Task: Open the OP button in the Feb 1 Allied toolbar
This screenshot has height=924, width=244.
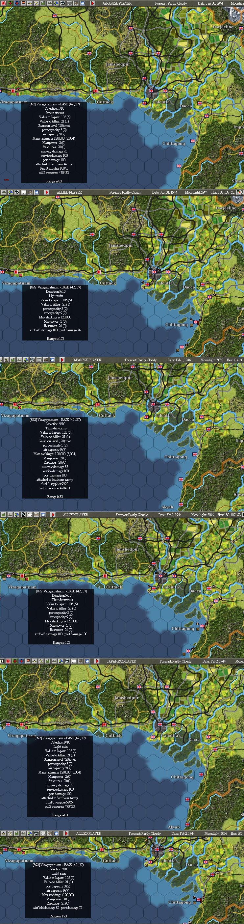Action: [30, 514]
